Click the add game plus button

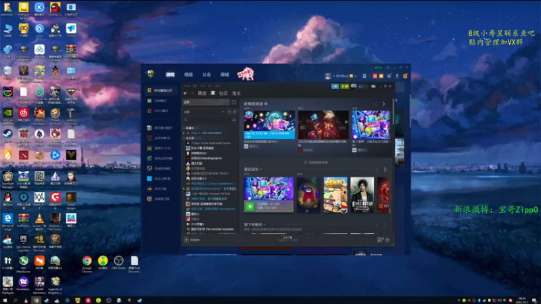click(187, 240)
